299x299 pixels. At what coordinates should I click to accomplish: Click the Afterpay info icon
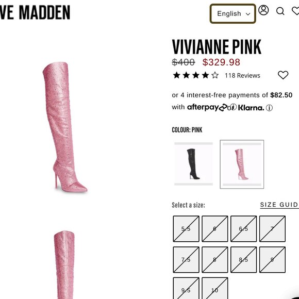point(234,107)
